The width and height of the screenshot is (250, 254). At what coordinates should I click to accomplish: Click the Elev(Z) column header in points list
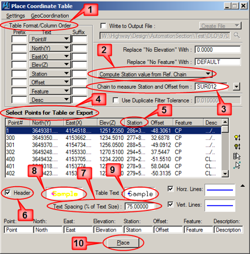111,122
